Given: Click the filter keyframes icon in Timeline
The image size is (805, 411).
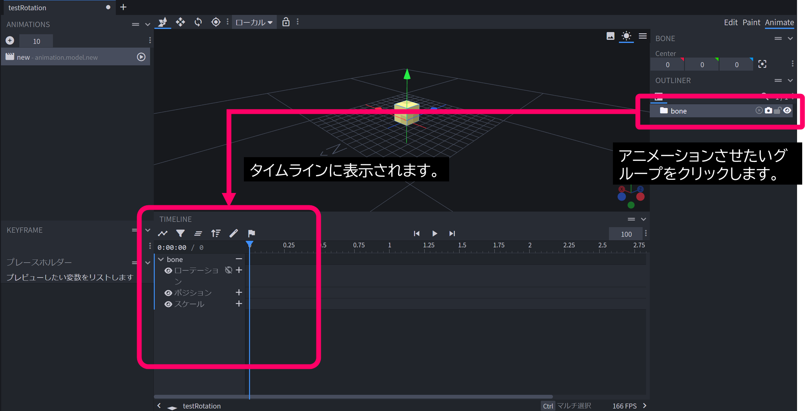Looking at the screenshot, I should pos(181,234).
